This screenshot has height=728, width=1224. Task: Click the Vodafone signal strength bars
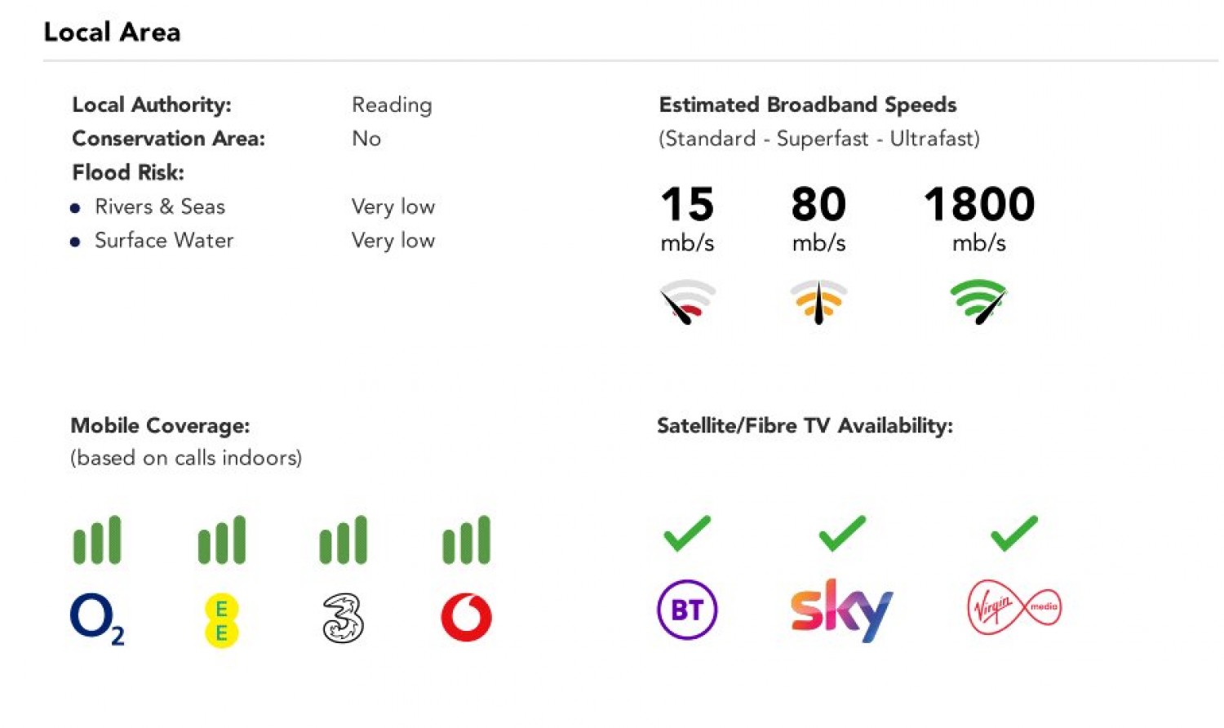coord(466,540)
